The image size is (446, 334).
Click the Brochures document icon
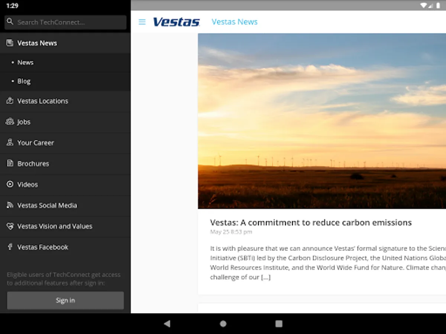pos(10,163)
